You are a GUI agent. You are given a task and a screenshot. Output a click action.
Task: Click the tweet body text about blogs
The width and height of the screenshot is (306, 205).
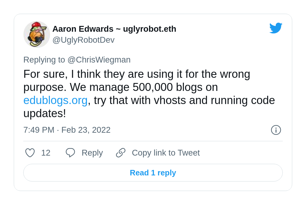[x=149, y=94]
